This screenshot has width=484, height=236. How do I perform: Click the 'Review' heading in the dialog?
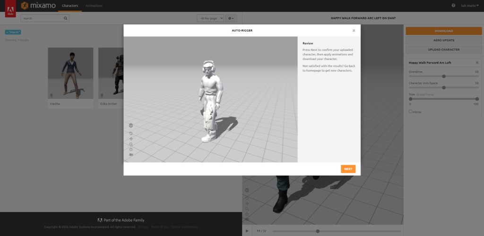tap(308, 43)
